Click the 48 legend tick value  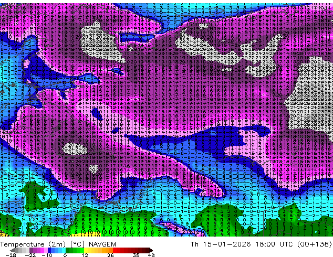tap(151, 255)
